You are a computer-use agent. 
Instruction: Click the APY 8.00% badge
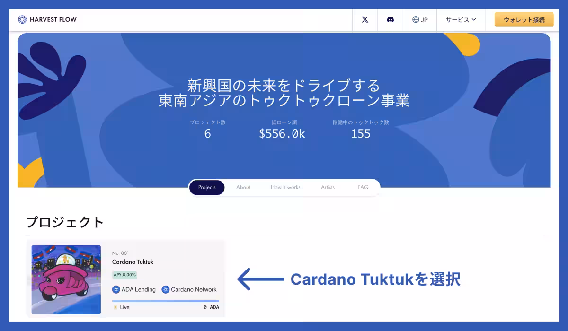click(125, 275)
